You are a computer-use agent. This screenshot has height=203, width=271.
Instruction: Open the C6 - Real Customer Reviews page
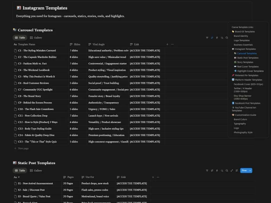click(33, 83)
